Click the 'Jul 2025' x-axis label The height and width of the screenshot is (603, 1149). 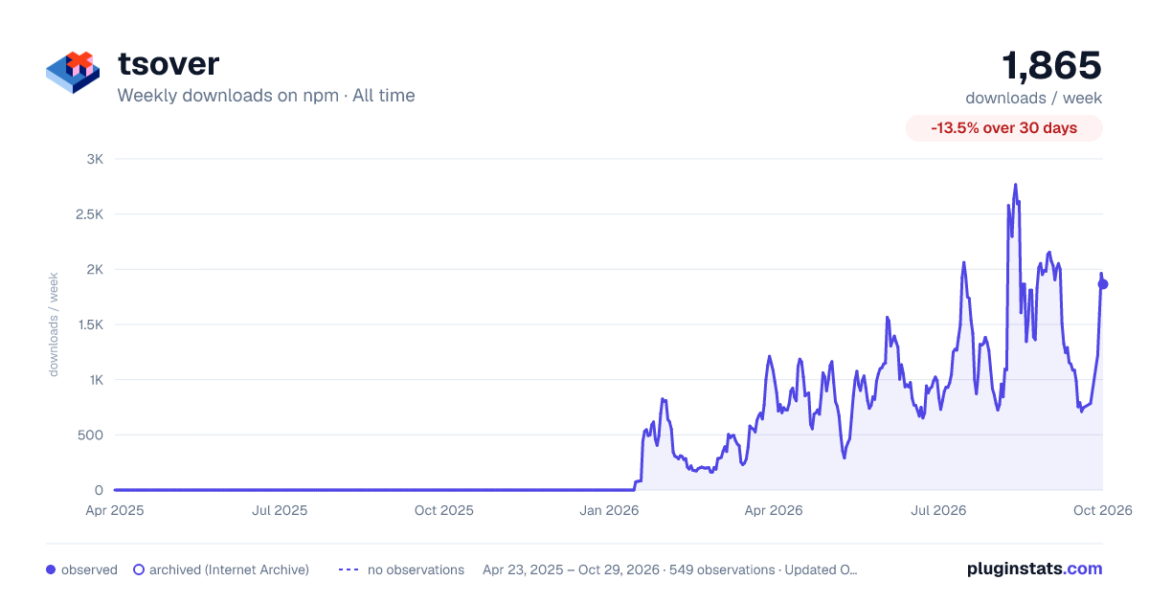[x=280, y=510]
